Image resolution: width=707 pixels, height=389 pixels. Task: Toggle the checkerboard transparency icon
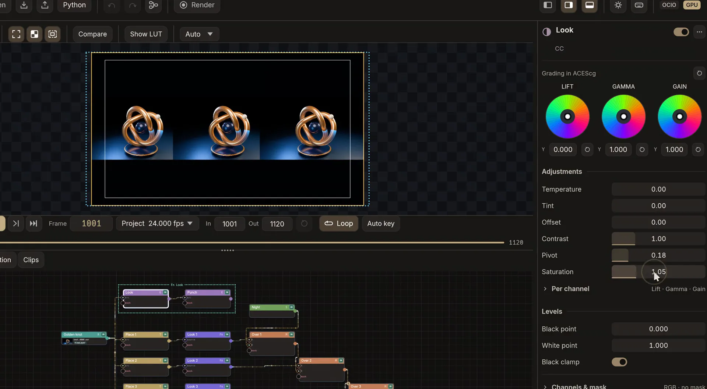click(x=34, y=34)
